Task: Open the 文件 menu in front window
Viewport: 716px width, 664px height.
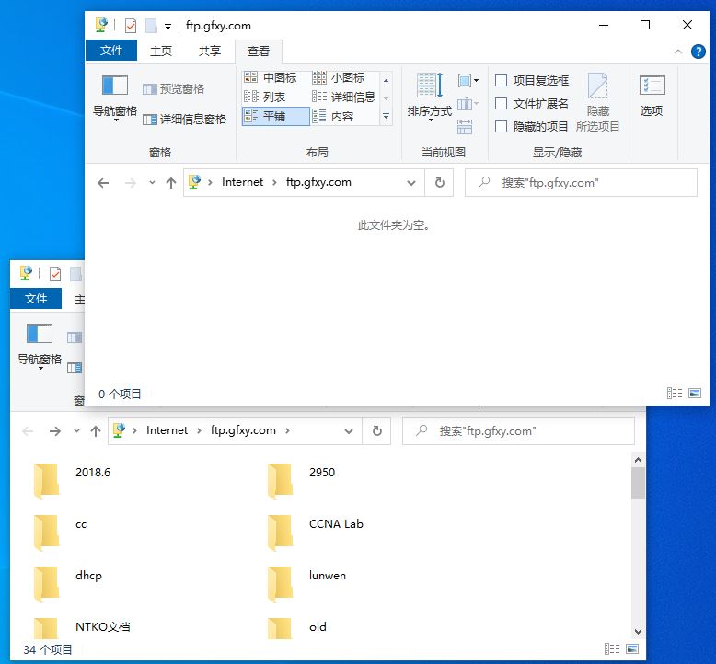Action: pos(111,51)
